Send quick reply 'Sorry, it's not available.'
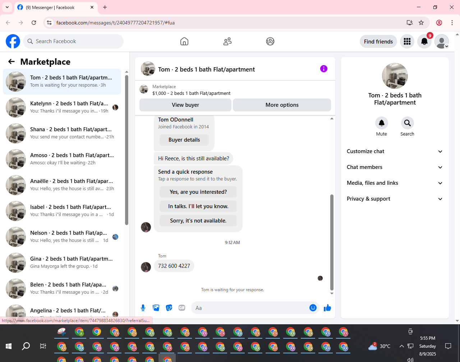Screen dimensions: 460x362 (x=198, y=221)
